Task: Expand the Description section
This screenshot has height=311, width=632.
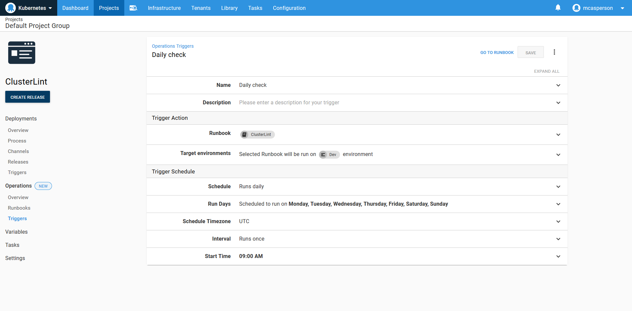Action: click(558, 103)
